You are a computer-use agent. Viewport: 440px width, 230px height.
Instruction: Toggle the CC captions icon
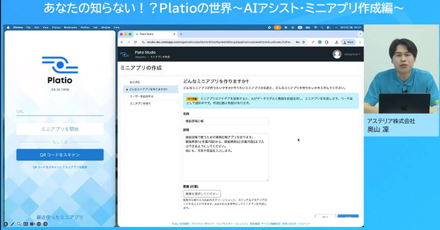[26, 224]
